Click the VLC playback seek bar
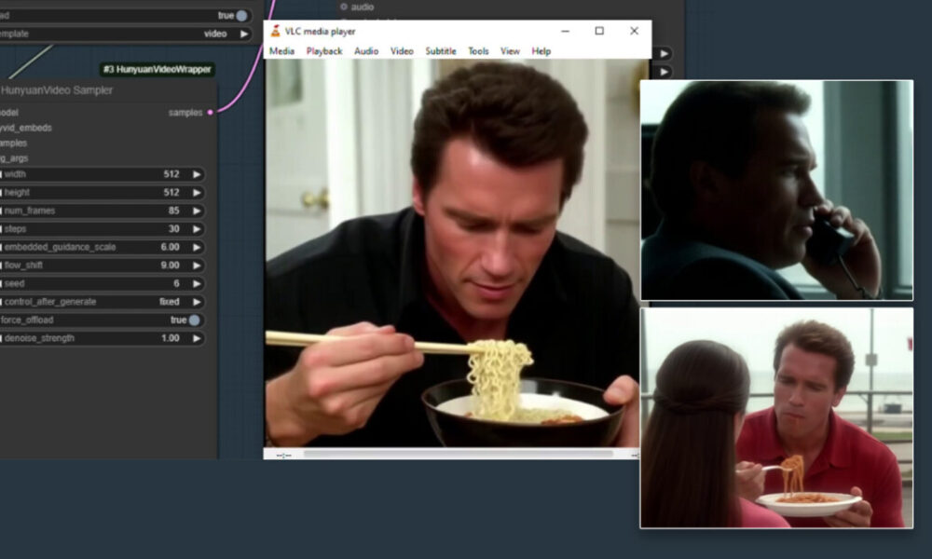This screenshot has height=559, width=932. tap(457, 454)
